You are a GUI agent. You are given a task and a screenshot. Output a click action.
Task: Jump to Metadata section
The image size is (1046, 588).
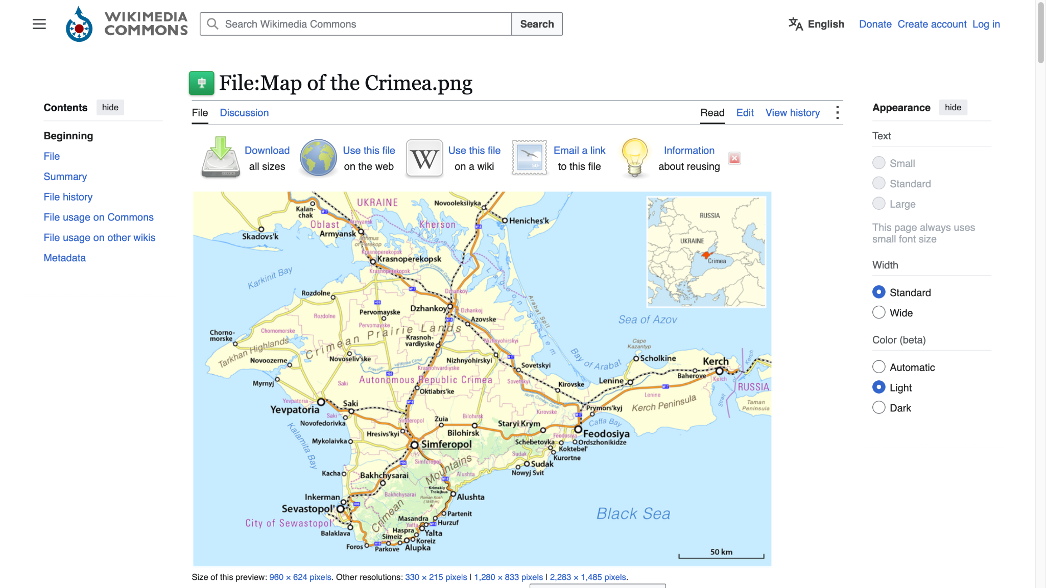(x=64, y=258)
